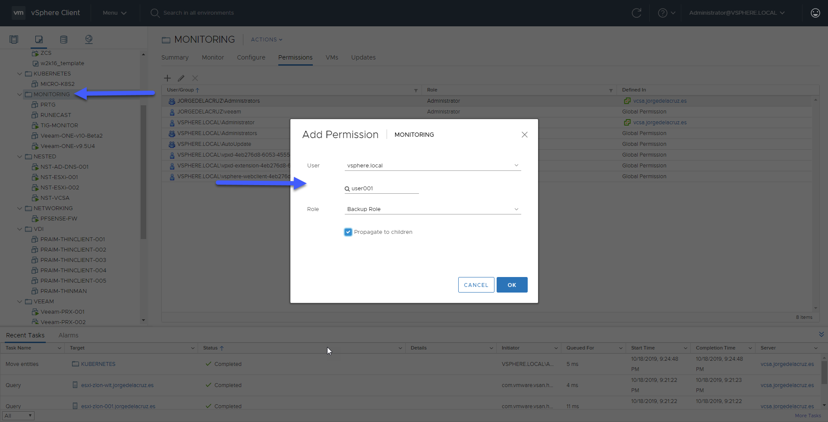Collapse the NESTED folder
The image size is (828, 422).
click(x=19, y=157)
